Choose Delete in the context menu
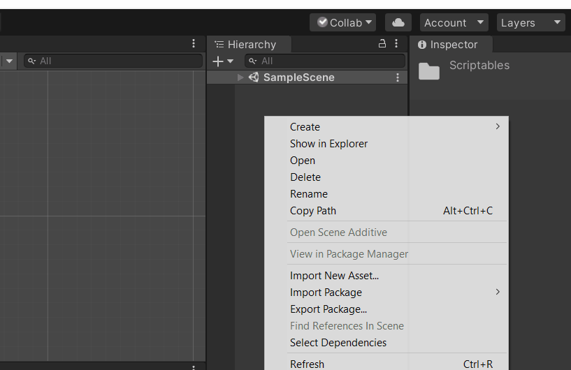571x370 pixels. (x=386, y=177)
